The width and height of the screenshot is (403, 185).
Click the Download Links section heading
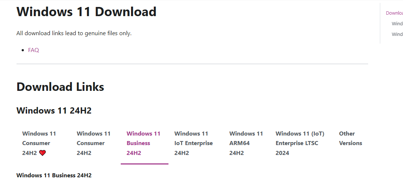[x=60, y=87]
